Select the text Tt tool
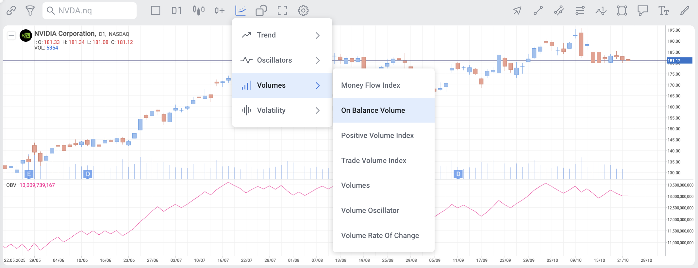Screen dimensions: 698x268 (664, 11)
